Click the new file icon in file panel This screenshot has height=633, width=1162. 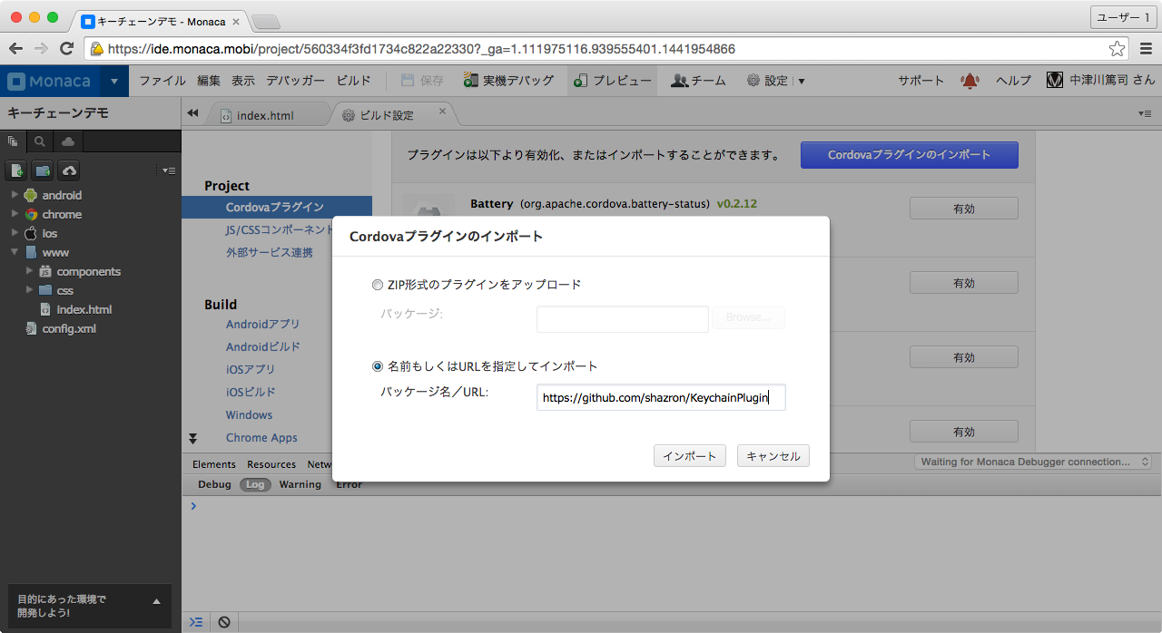[x=17, y=170]
